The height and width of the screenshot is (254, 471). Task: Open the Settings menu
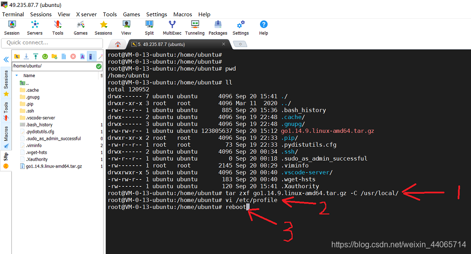(157, 14)
